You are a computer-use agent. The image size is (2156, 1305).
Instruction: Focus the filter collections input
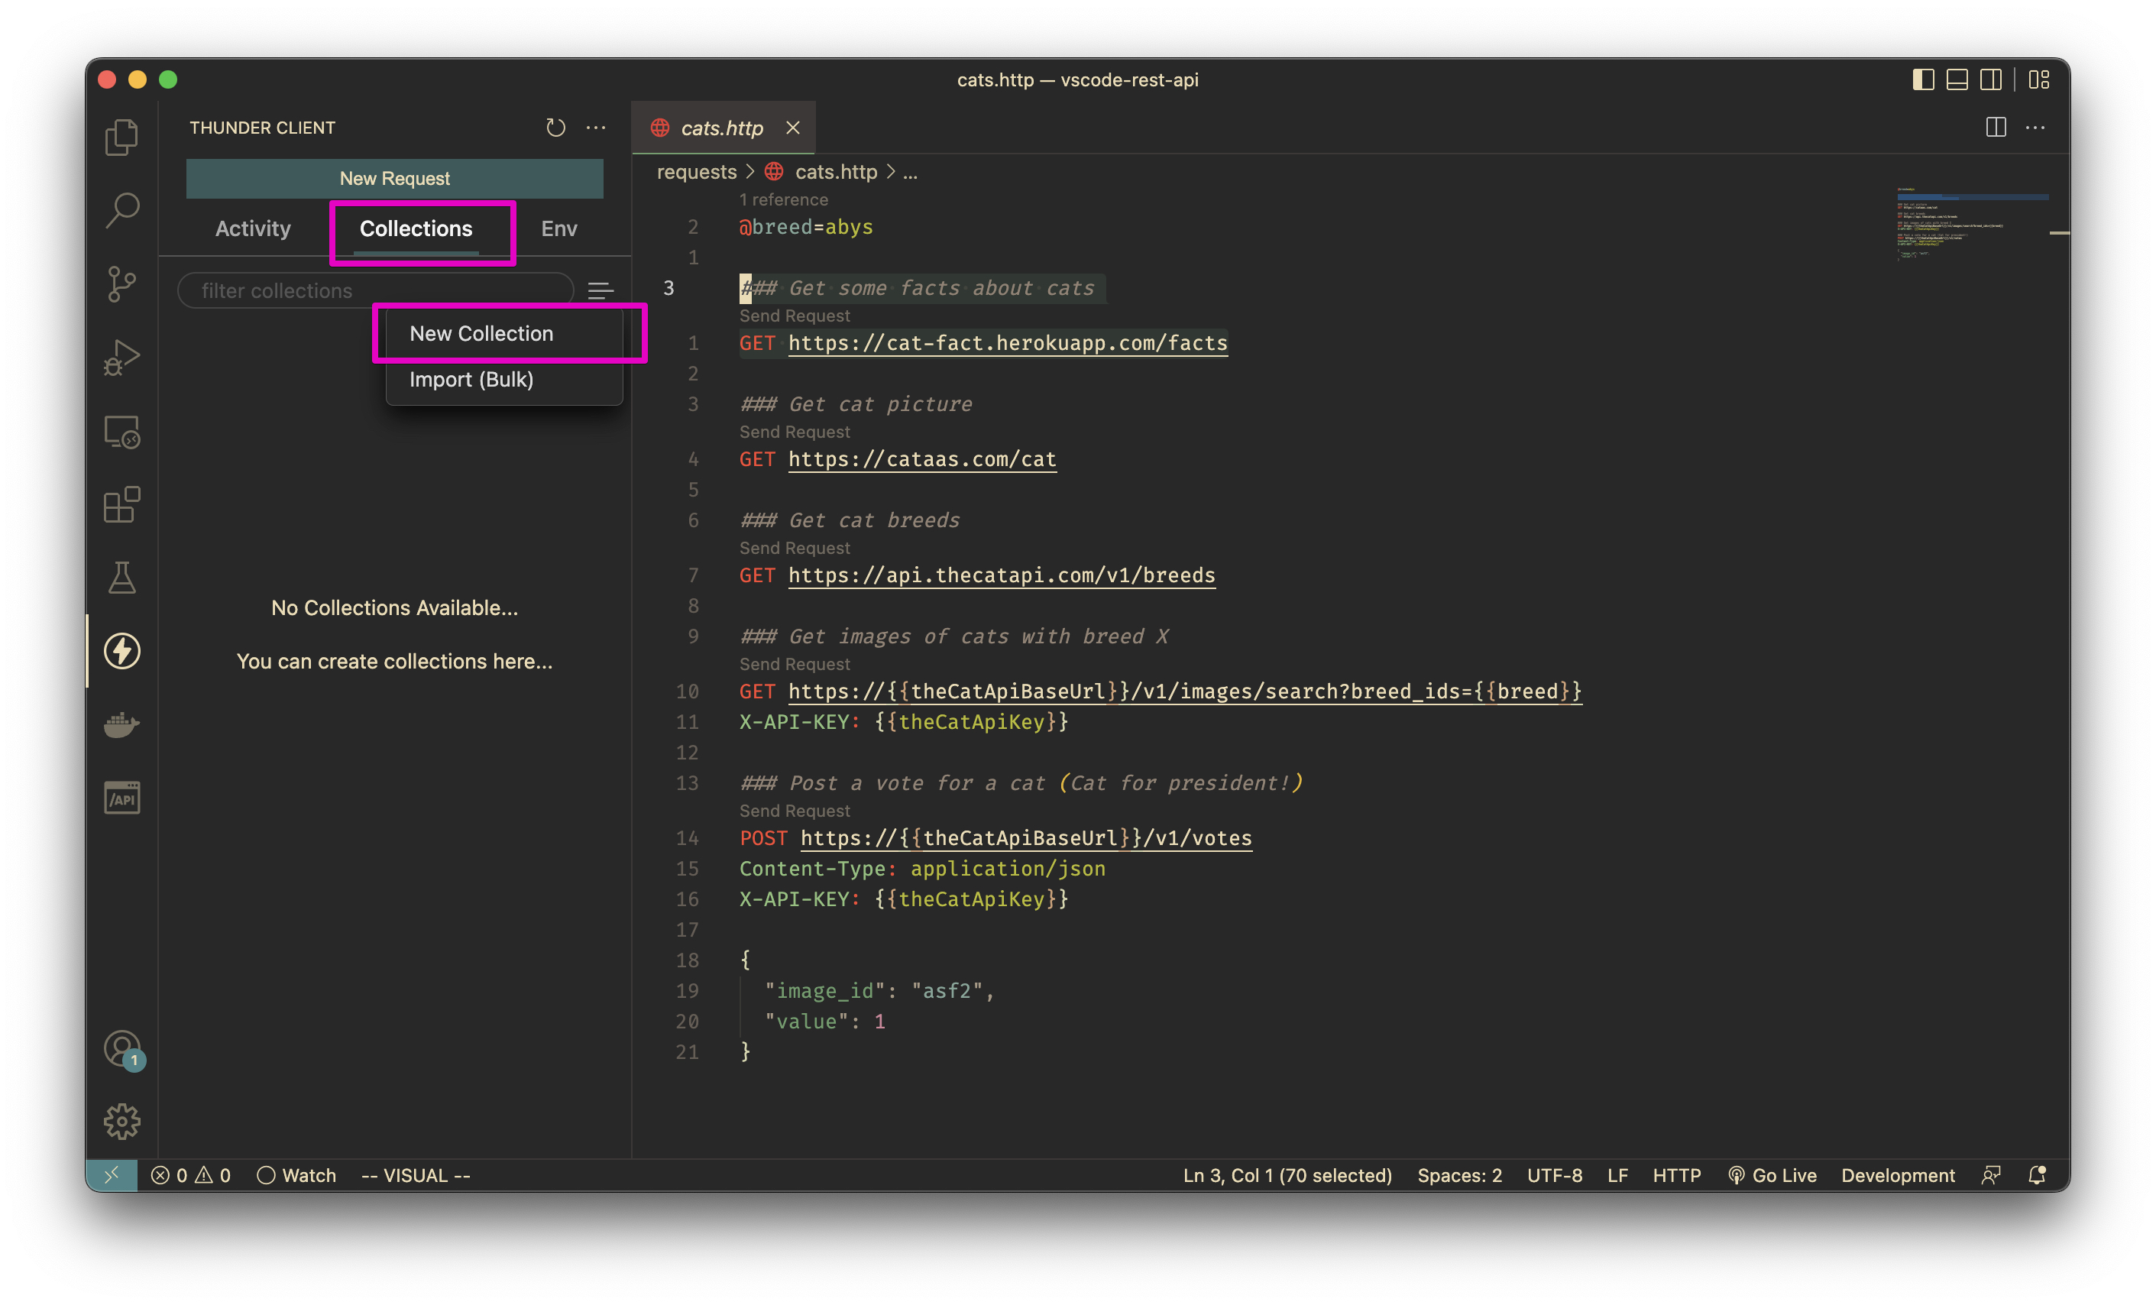coord(376,290)
